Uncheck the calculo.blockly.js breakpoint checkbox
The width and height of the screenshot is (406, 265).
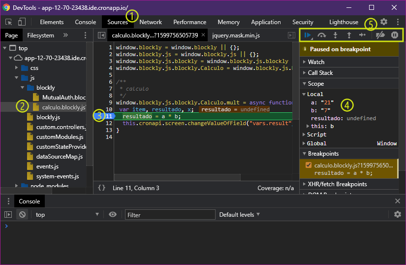309,165
